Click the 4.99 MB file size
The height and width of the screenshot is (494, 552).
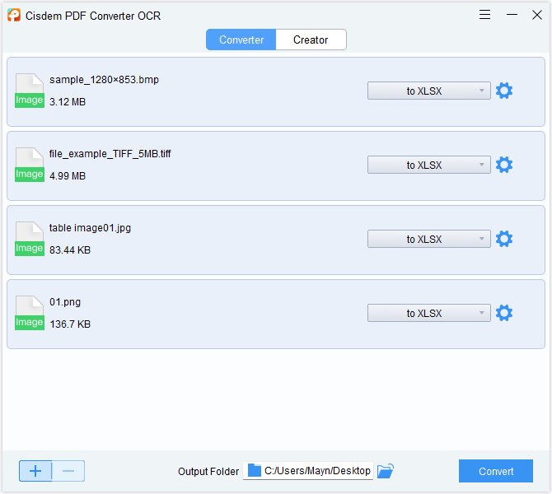pos(68,176)
